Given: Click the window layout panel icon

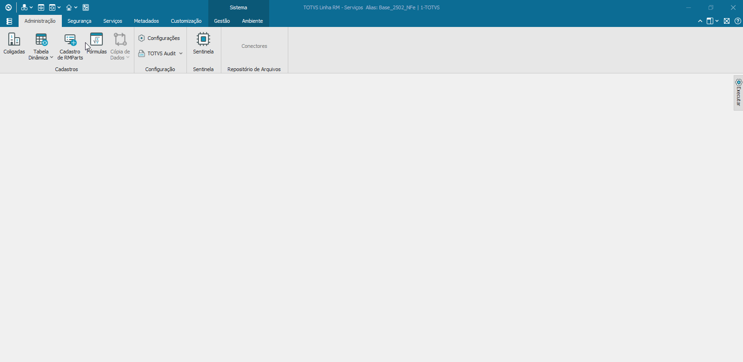Looking at the screenshot, I should coord(710,21).
